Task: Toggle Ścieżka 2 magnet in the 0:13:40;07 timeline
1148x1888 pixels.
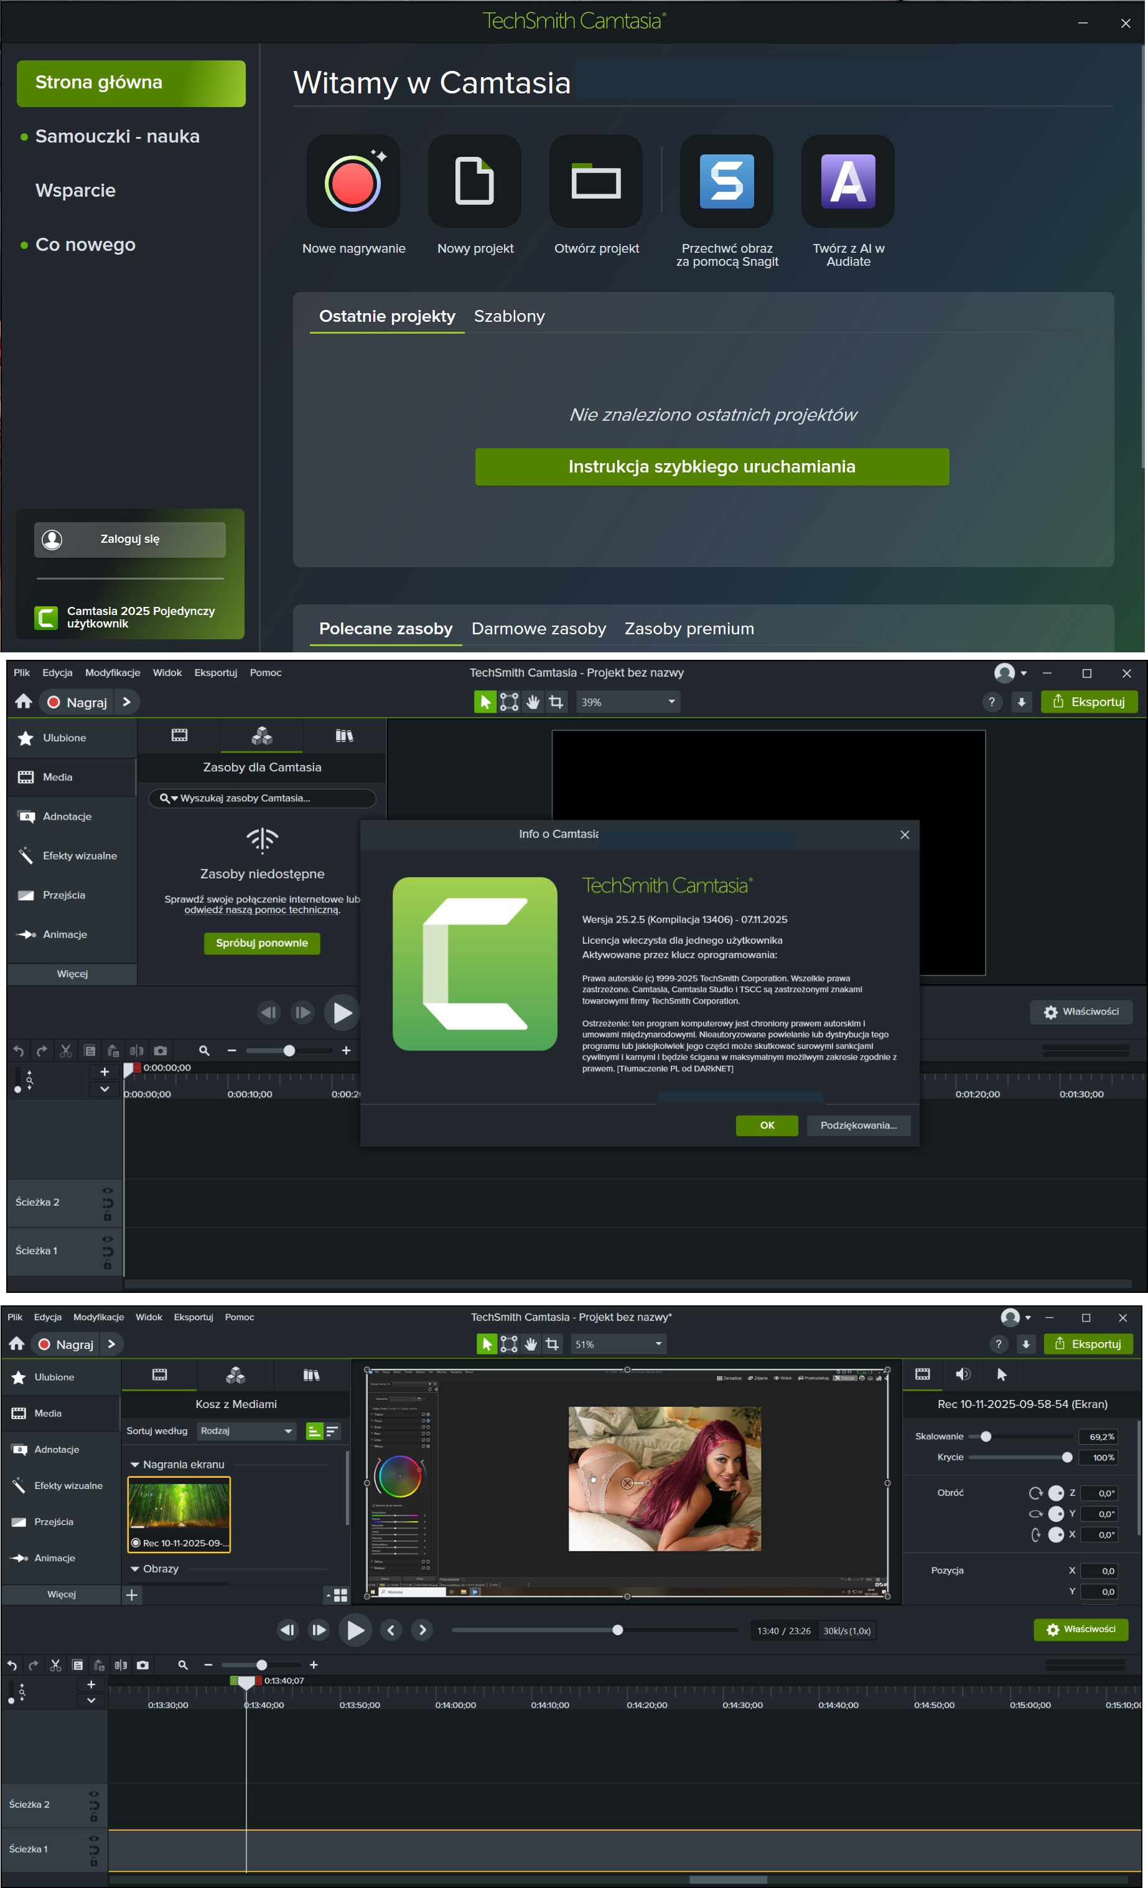Action: coord(94,1805)
